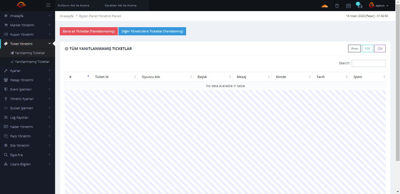
Task: Click the ticket icon beside Ticket Yönetimi
Action: coord(6,44)
